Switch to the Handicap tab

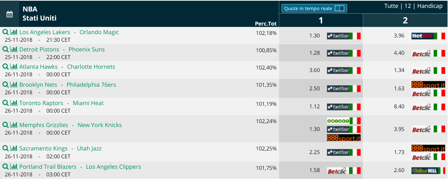pyautogui.click(x=430, y=6)
